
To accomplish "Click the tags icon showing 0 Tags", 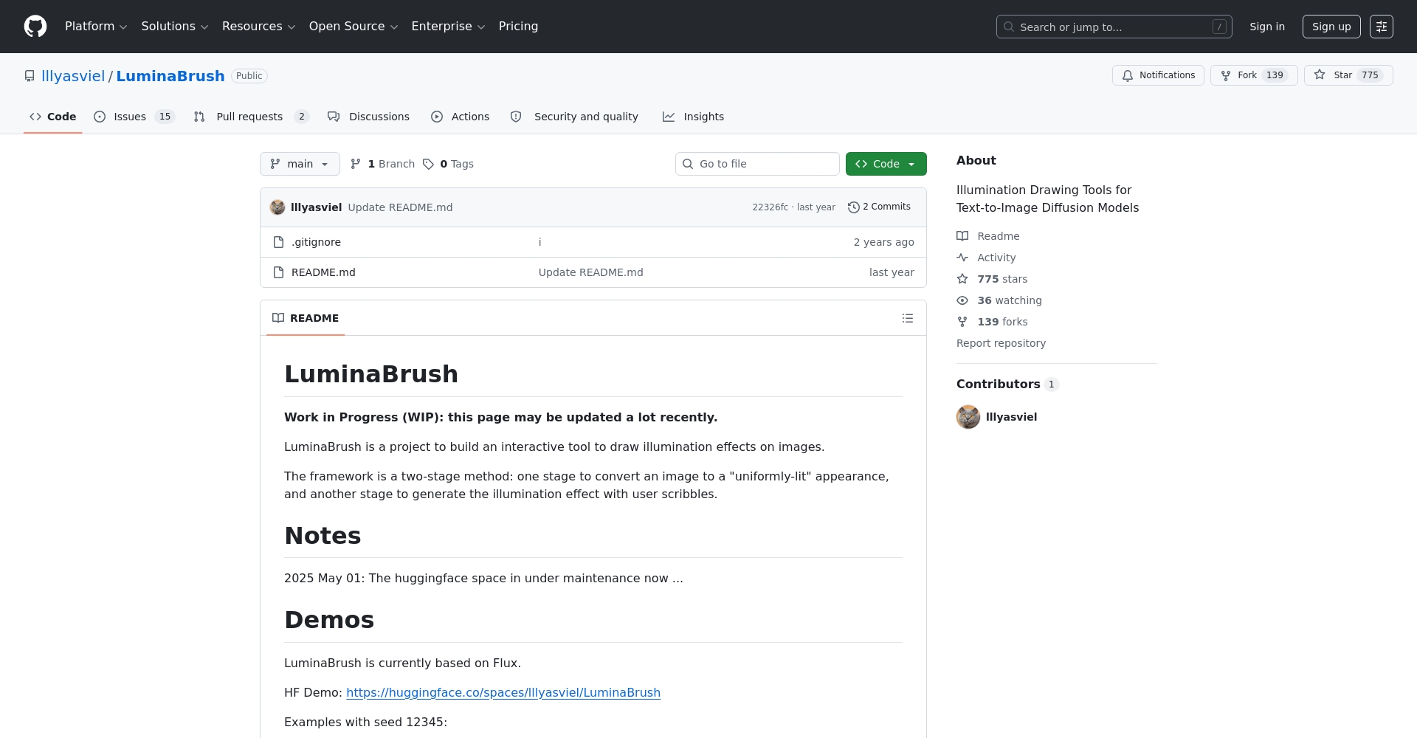I will 429,164.
